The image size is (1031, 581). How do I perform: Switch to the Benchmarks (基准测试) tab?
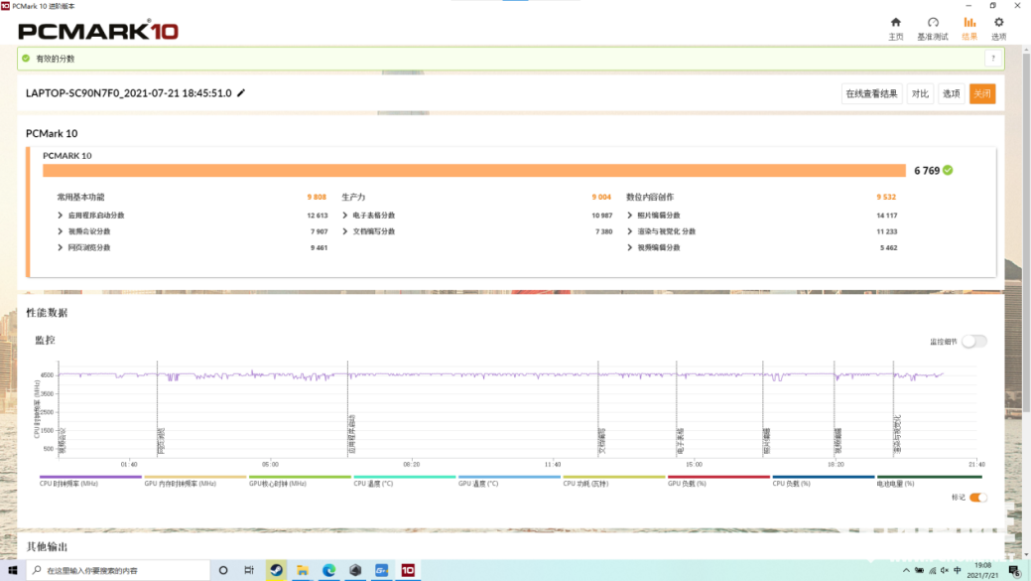click(x=933, y=29)
